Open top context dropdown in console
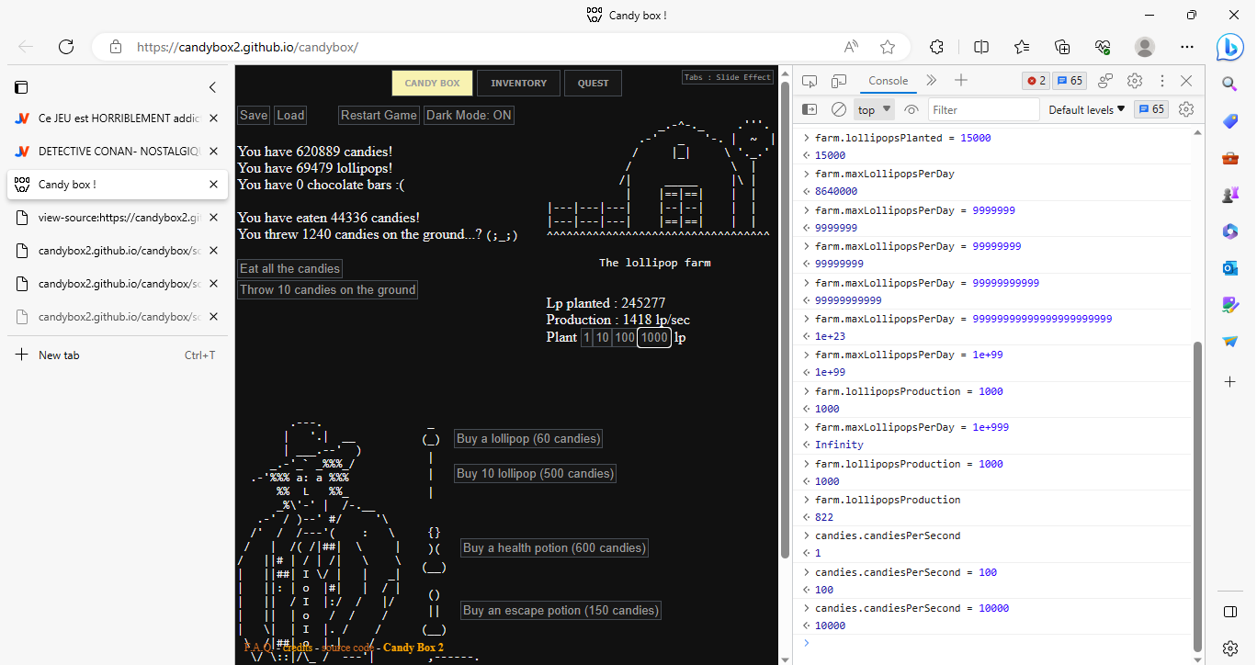 coord(875,109)
